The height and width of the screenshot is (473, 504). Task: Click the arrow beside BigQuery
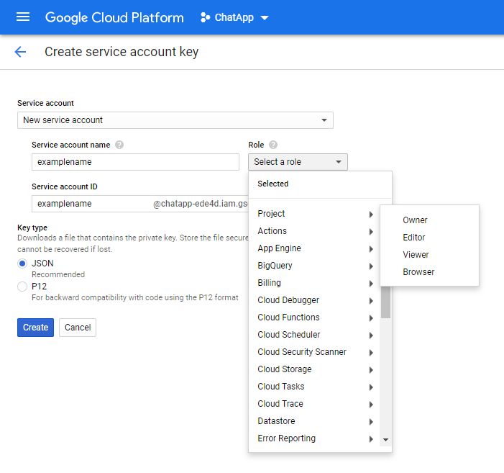point(371,266)
